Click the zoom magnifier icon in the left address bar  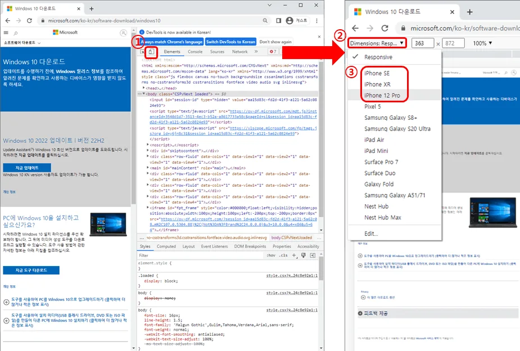265,21
